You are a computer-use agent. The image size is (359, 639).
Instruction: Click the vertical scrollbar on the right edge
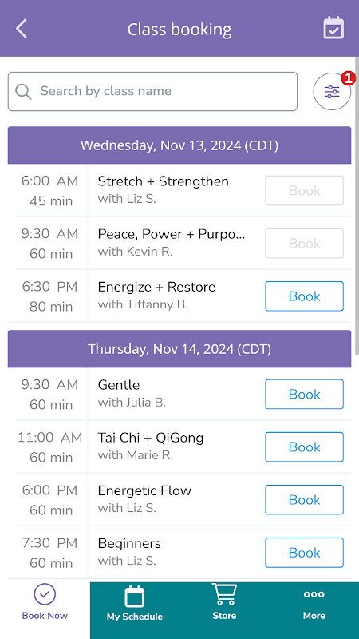[x=357, y=206]
